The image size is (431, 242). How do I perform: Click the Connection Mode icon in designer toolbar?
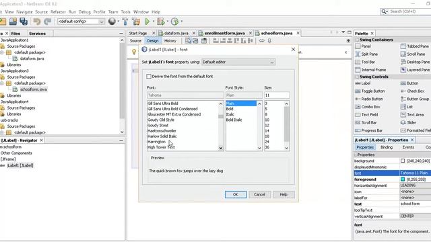tap(195, 40)
